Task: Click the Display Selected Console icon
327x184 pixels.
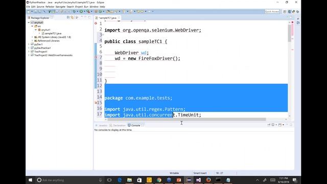Action: pyautogui.click(x=273, y=125)
